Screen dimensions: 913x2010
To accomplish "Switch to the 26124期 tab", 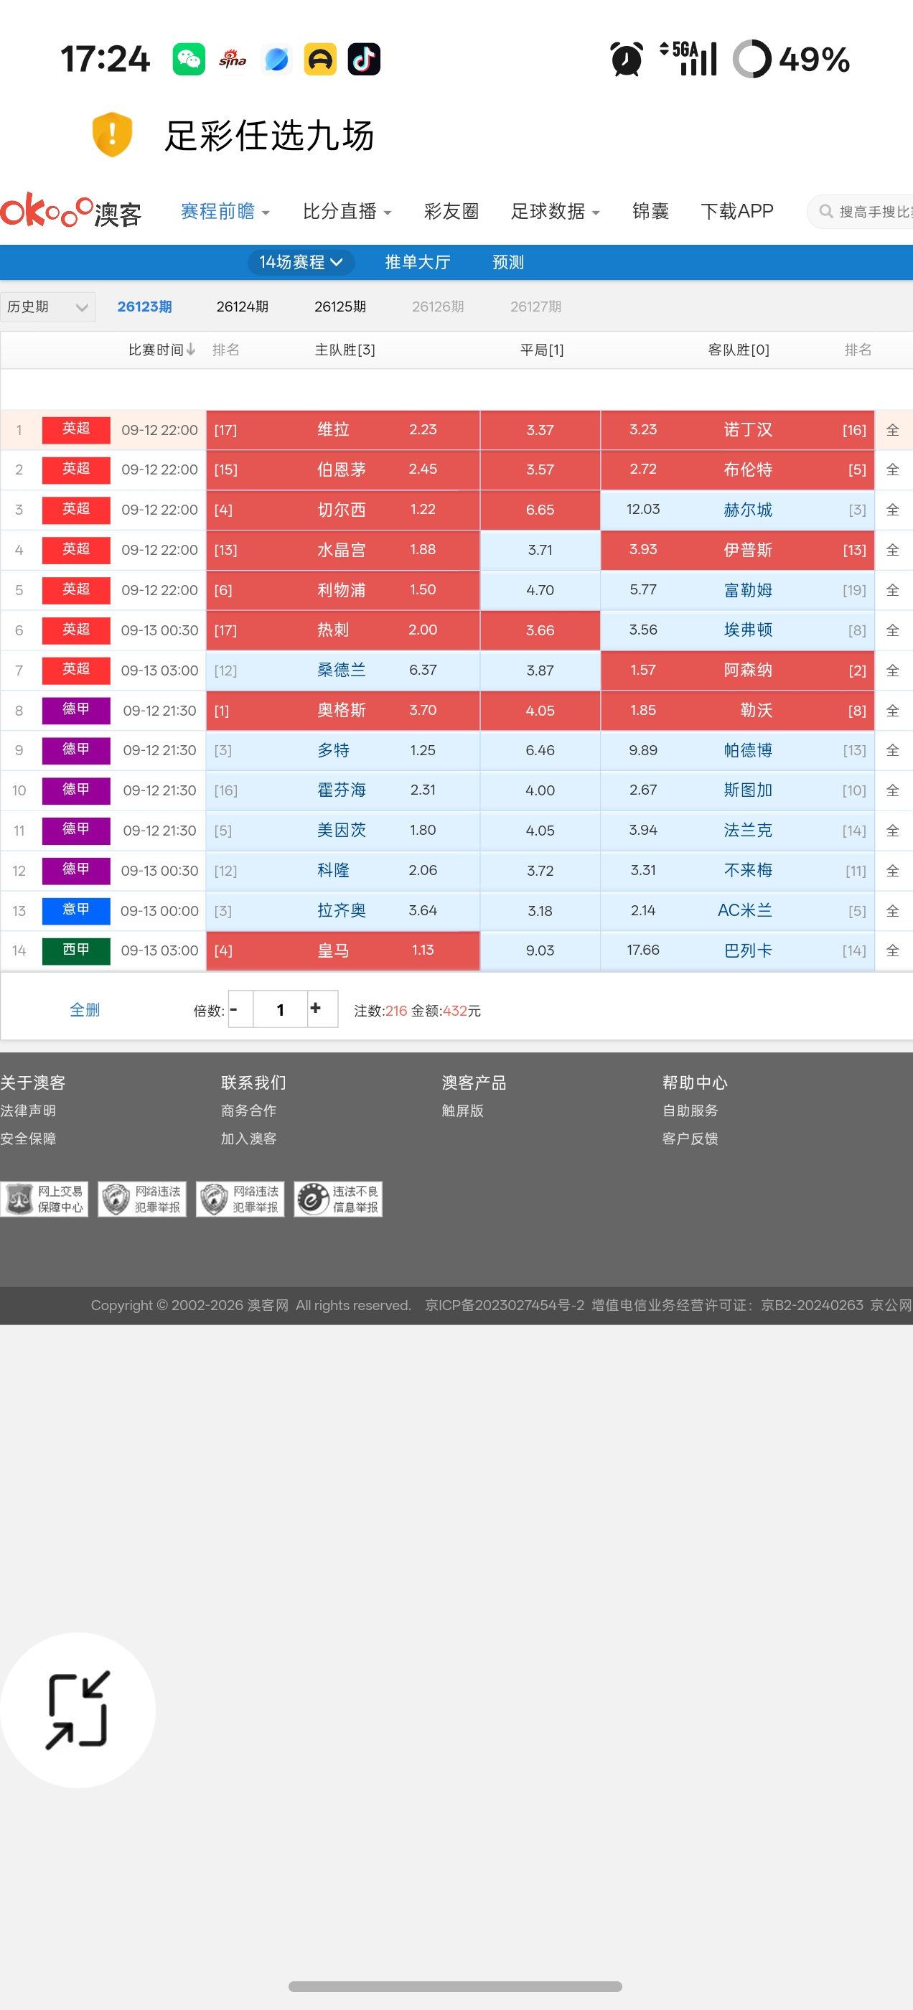I will 242,307.
